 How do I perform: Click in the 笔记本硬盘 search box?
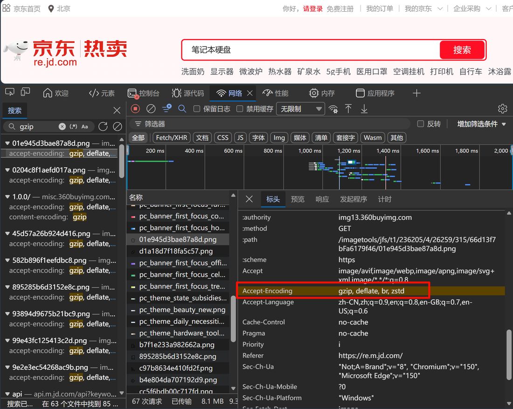(x=311, y=50)
